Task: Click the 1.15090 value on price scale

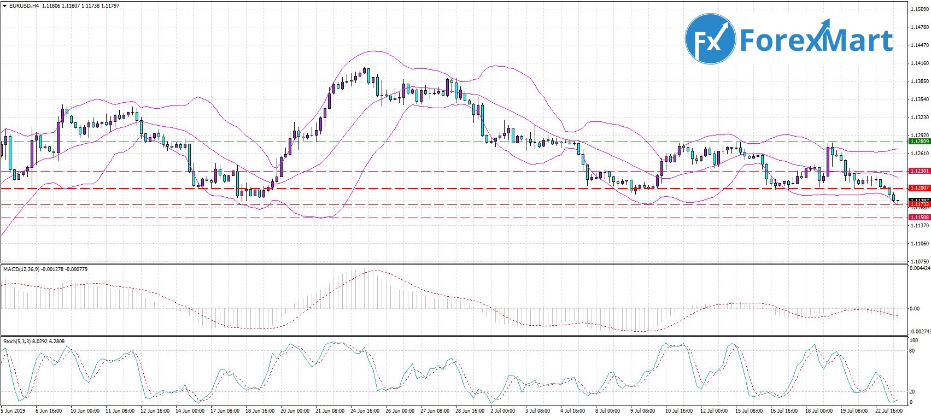Action: (x=920, y=9)
